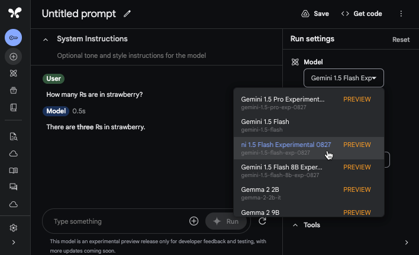This screenshot has height=255, width=419.
Task: Edit the prompt title with pencil icon
Action: click(127, 14)
